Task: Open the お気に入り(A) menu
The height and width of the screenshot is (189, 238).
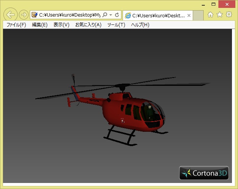Action: click(x=88, y=25)
